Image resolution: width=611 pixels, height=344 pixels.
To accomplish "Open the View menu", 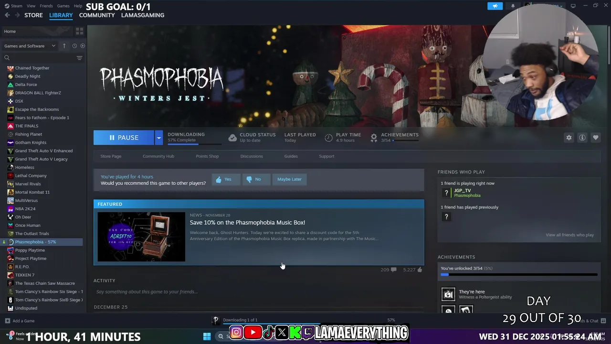I will click(x=31, y=6).
